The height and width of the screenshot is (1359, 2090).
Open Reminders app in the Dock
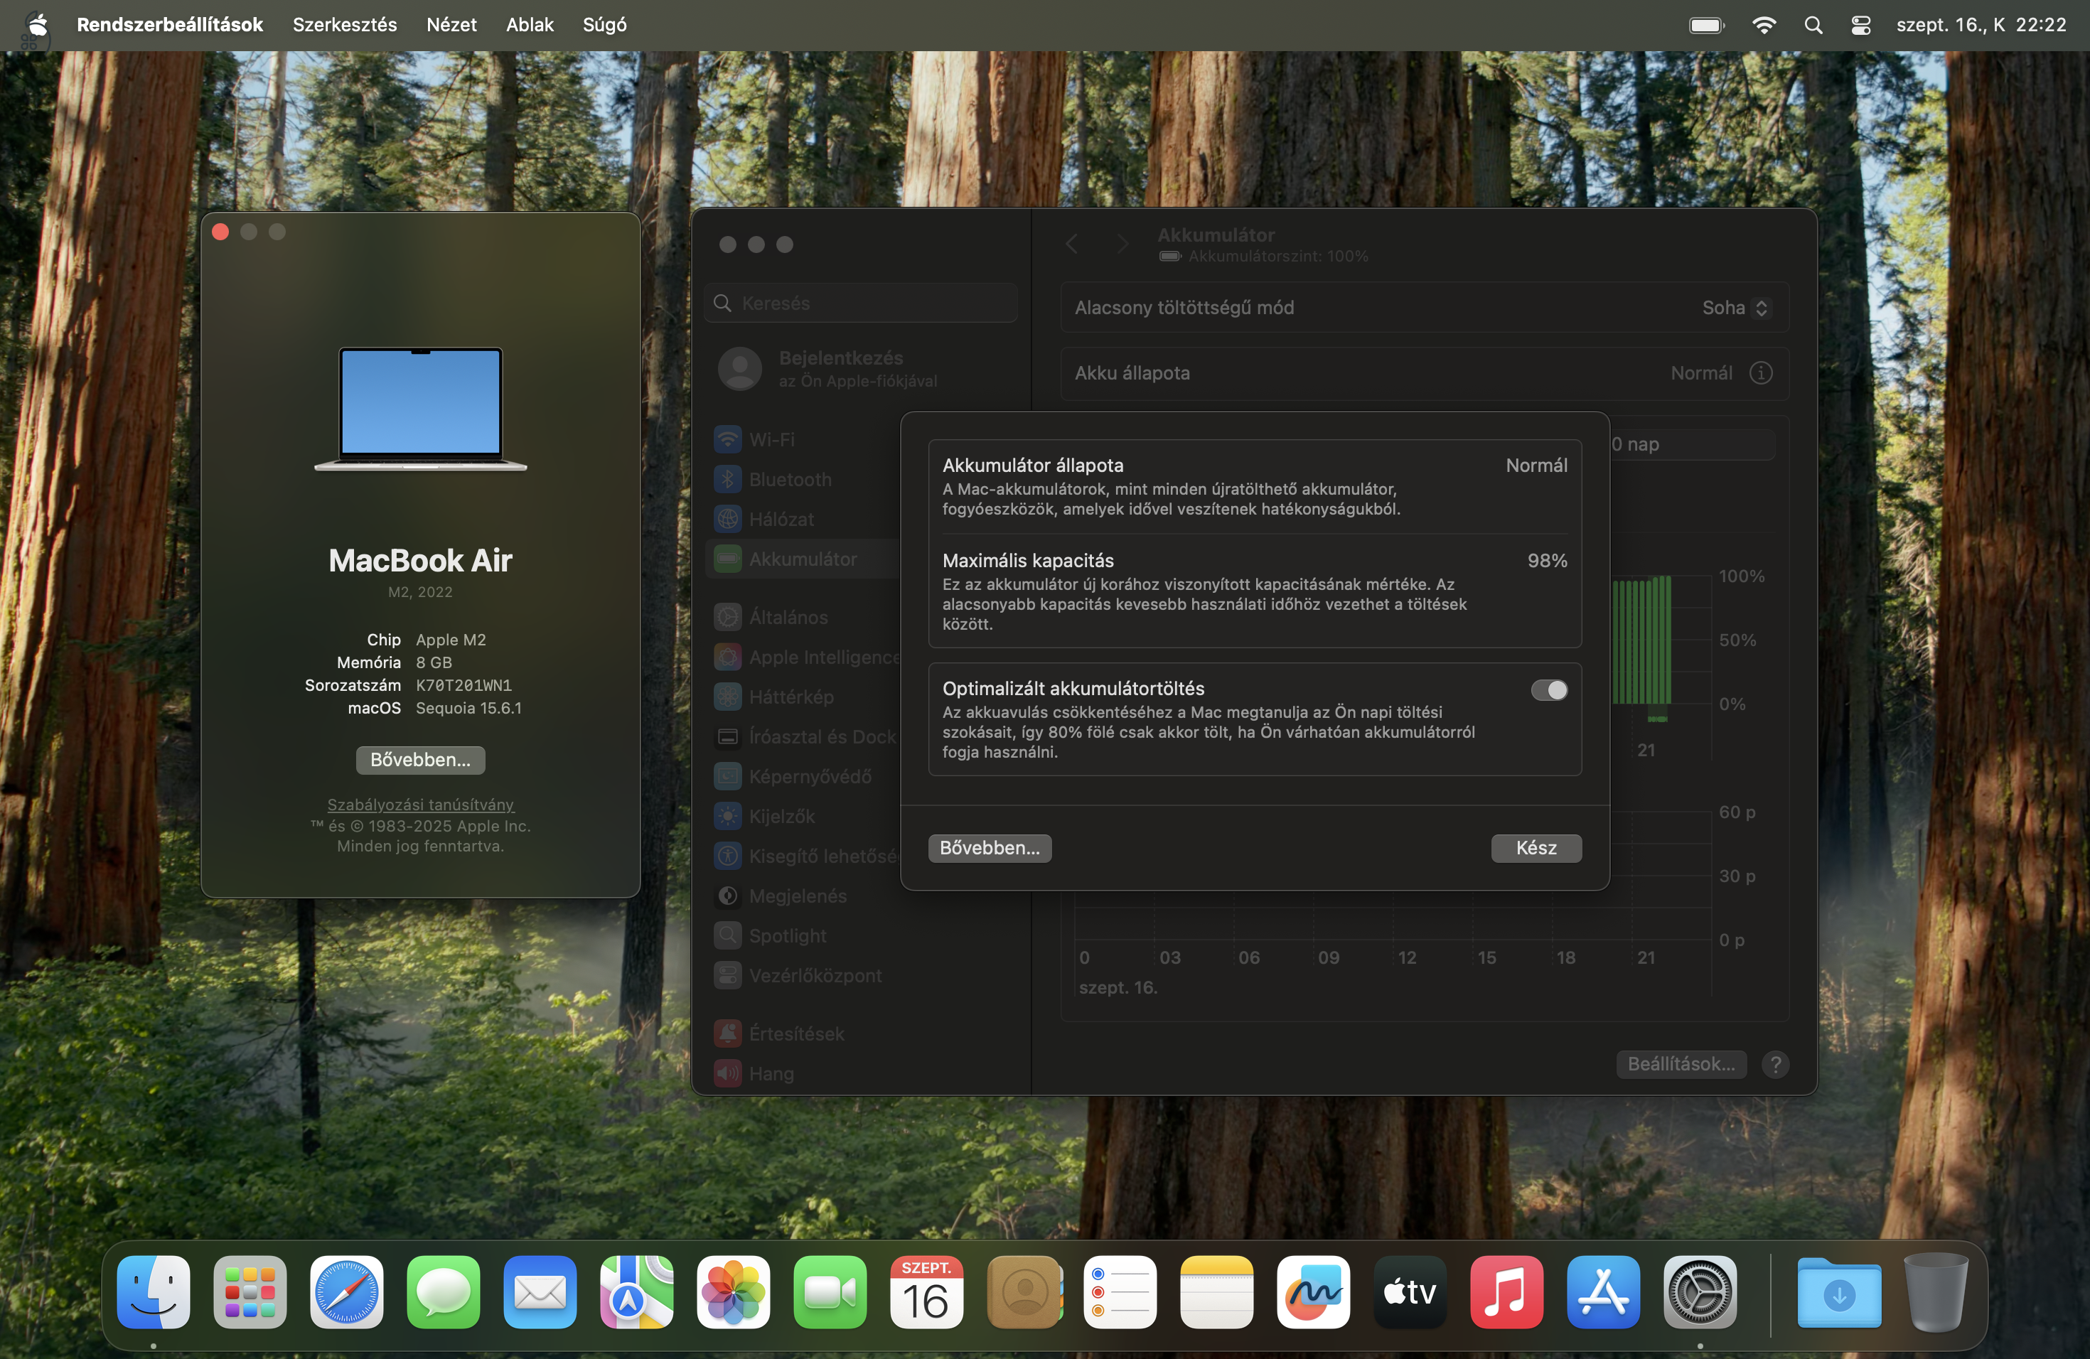click(1120, 1291)
